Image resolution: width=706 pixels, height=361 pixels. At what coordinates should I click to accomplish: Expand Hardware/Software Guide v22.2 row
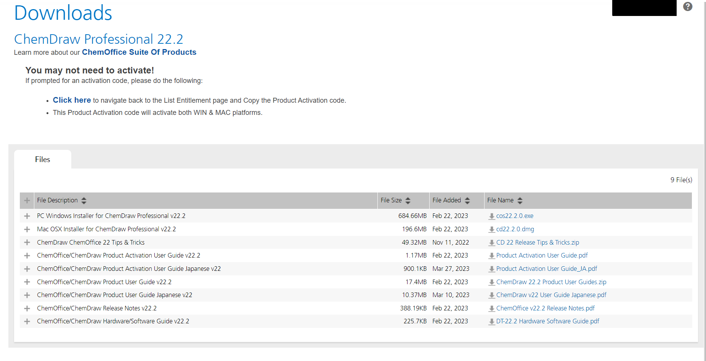pyautogui.click(x=27, y=321)
